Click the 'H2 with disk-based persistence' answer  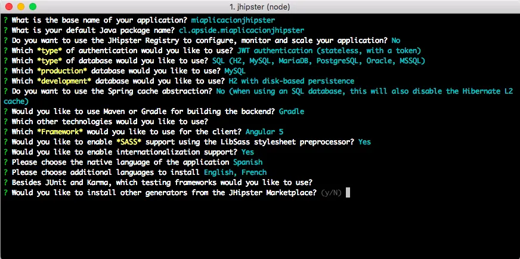pos(292,81)
